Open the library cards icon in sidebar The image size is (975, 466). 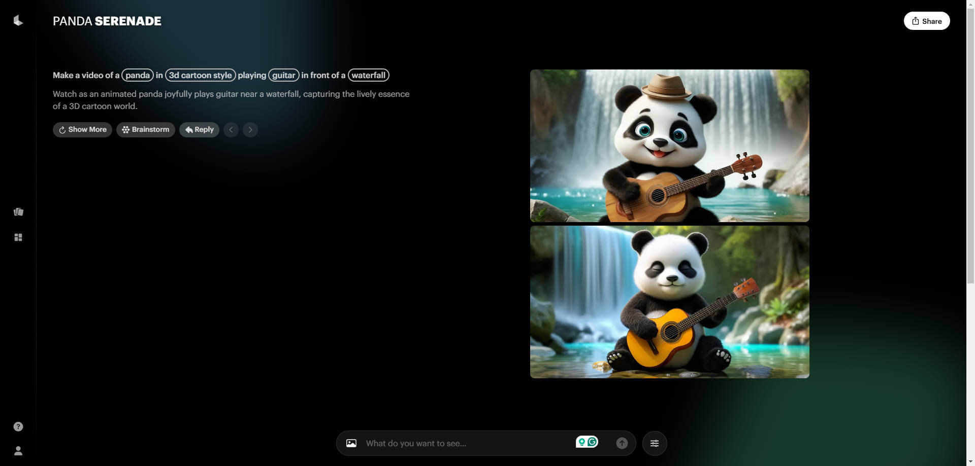click(x=18, y=211)
